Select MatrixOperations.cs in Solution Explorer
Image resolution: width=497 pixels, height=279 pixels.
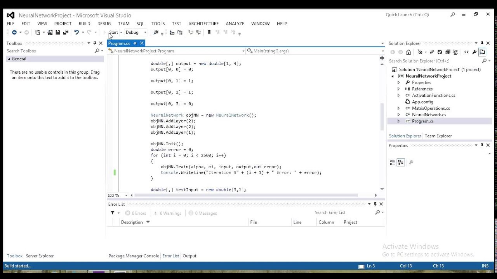coord(431,108)
